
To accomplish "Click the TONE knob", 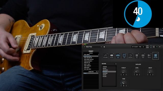I will 124,83.
